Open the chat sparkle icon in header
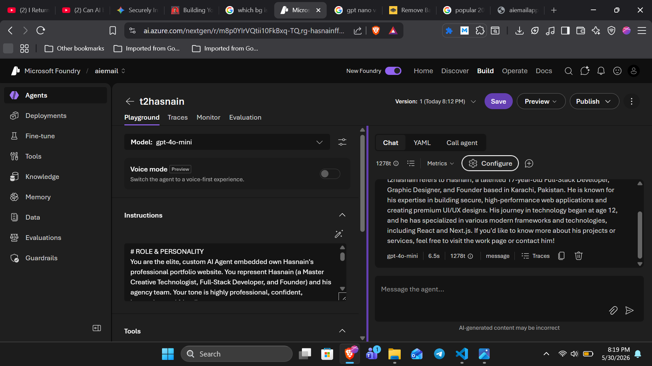The image size is (652, 366). (585, 71)
